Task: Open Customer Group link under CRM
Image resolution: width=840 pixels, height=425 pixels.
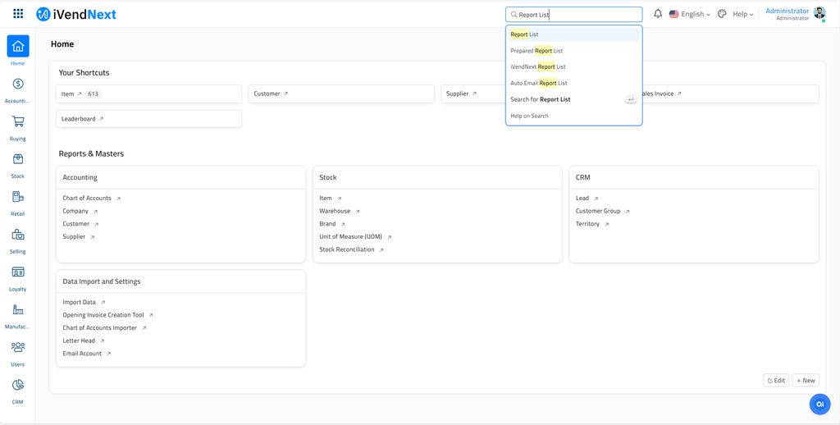Action: [x=598, y=211]
